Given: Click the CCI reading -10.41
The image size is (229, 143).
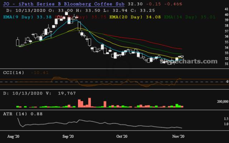Looking at the screenshot, I should click(40, 73).
